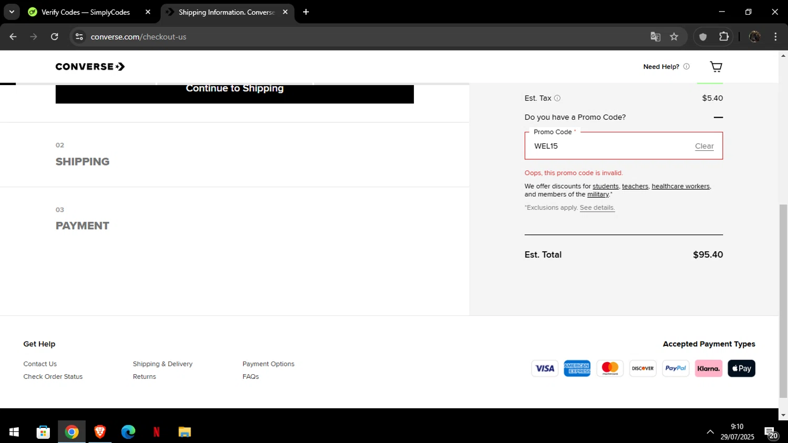Click the address bar URL
The width and height of the screenshot is (788, 443).
[138, 37]
